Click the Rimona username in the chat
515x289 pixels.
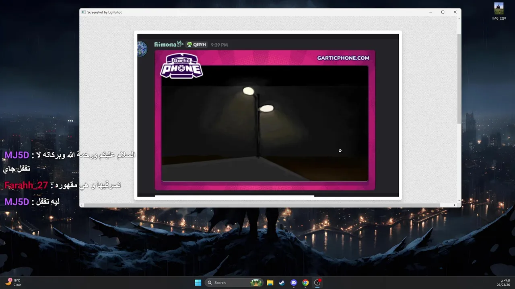[x=169, y=44]
